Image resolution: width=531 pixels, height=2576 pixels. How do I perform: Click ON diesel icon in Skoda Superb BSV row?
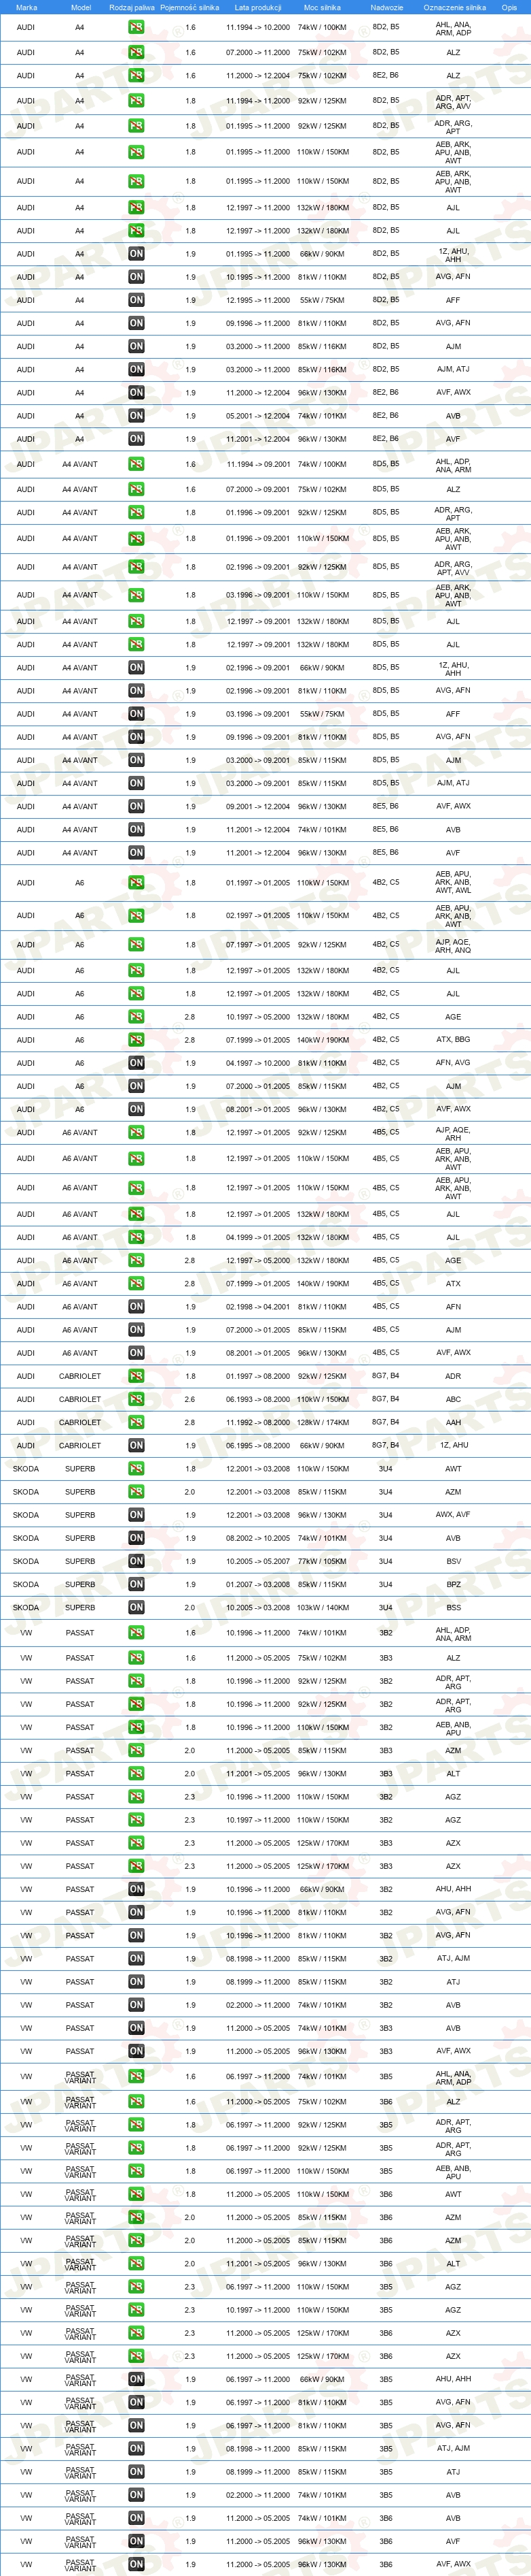tap(136, 1561)
